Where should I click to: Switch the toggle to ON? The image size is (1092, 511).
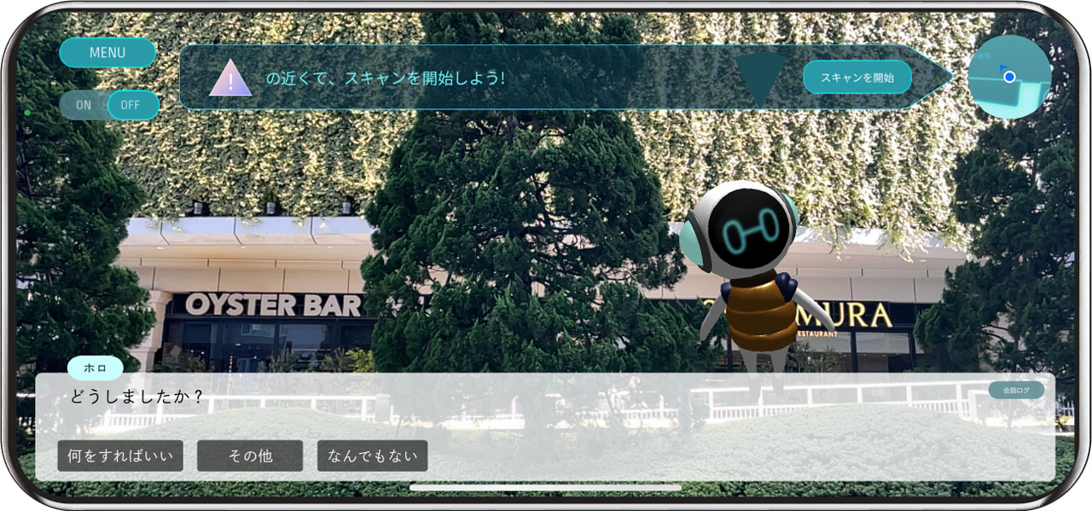click(84, 105)
